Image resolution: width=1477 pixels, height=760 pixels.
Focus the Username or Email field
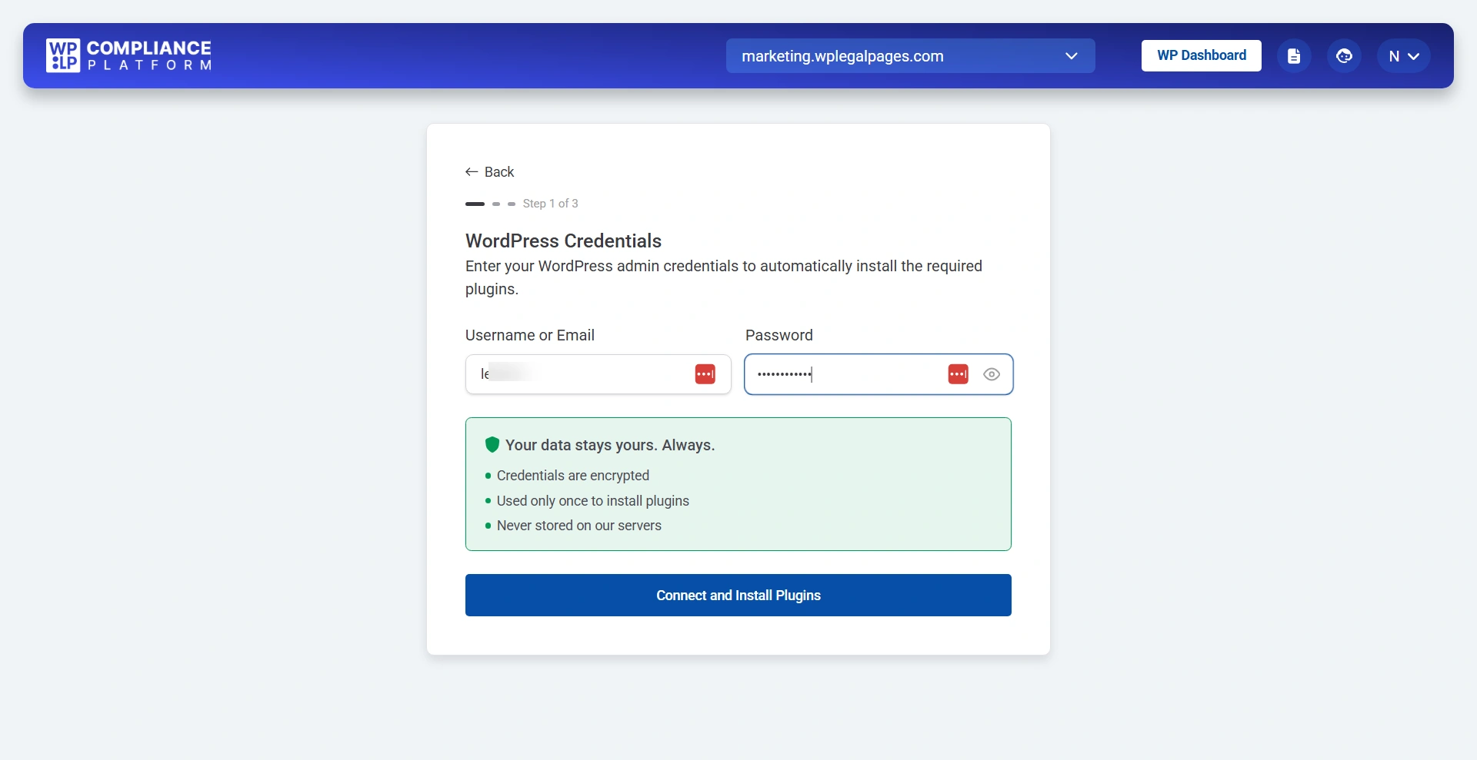[598, 374]
